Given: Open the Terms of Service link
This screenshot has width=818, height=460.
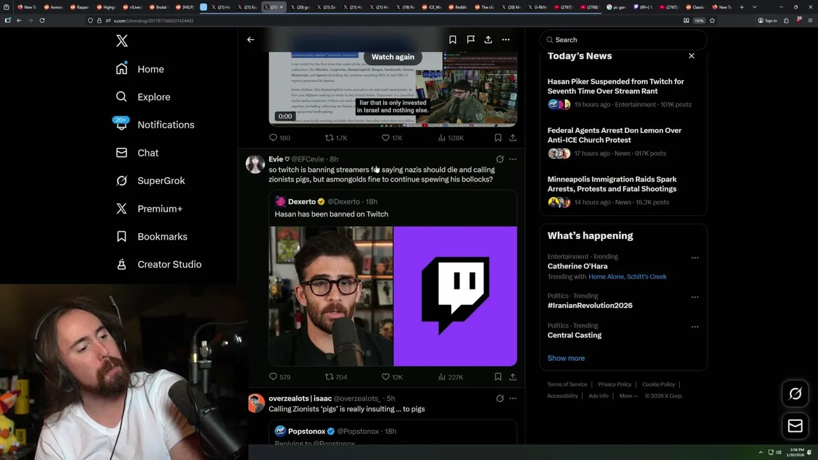Looking at the screenshot, I should pyautogui.click(x=567, y=385).
